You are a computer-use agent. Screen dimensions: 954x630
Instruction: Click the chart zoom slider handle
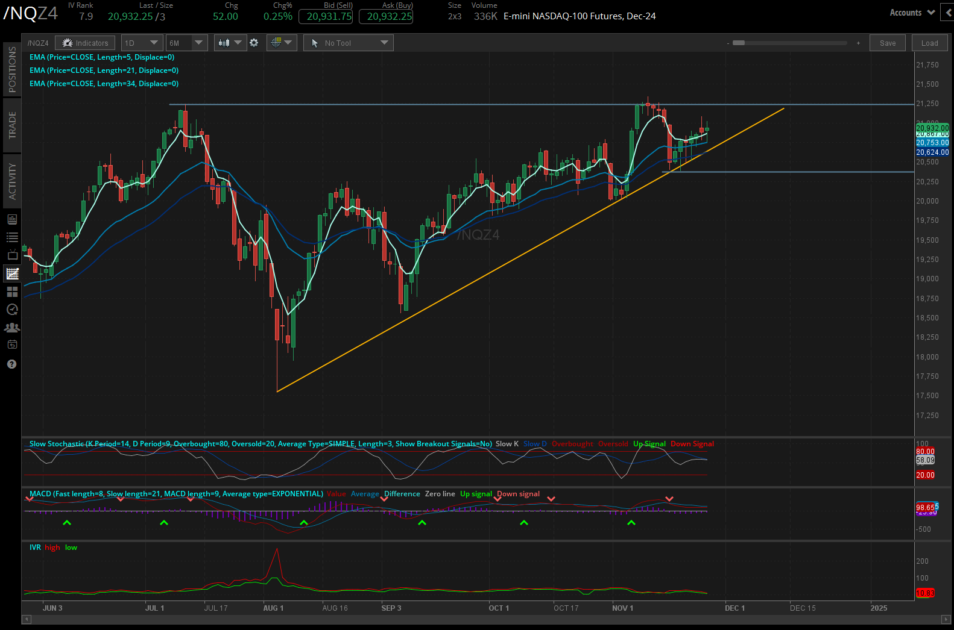click(739, 43)
